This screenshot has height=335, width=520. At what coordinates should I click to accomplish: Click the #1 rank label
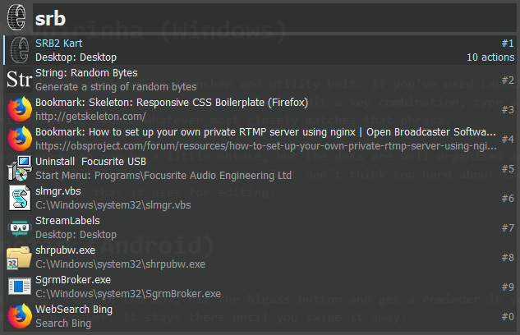click(x=508, y=43)
